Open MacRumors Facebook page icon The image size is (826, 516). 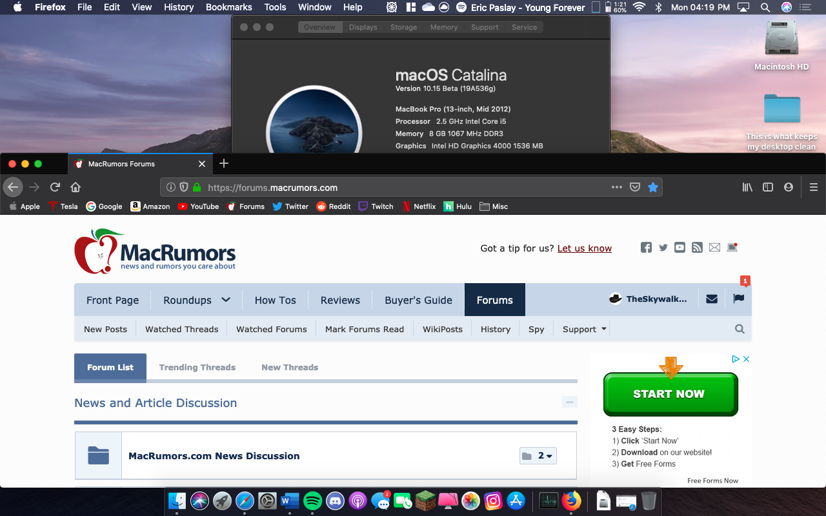point(646,248)
